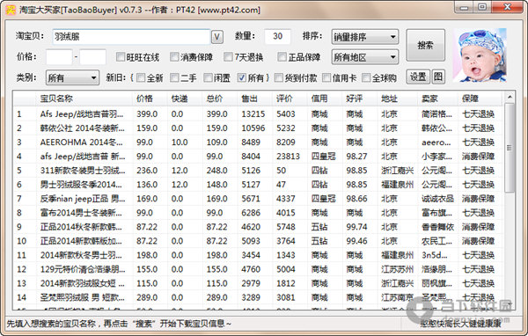The image size is (528, 336).
Task: Select row 3 'AEEROHMA 2014冬...'
Action: pos(259,142)
